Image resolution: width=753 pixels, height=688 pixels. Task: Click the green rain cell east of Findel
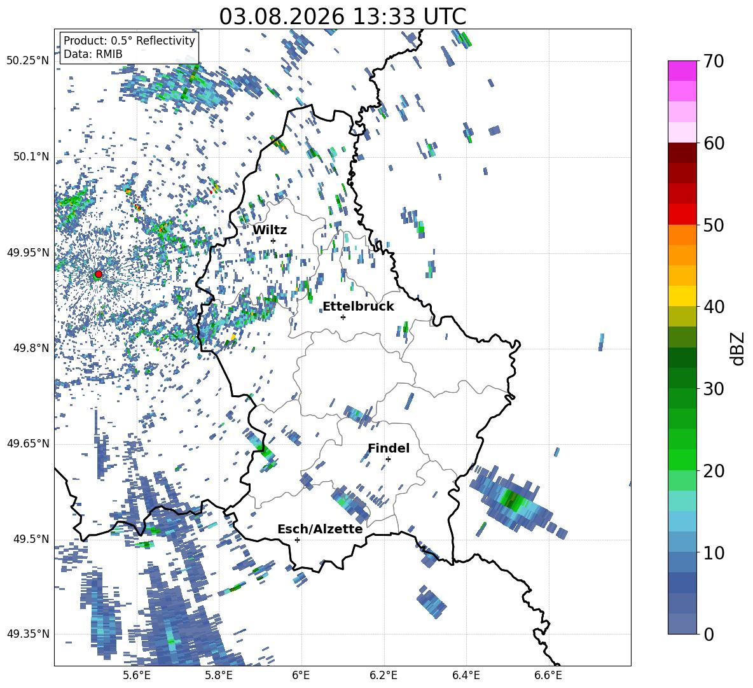tap(512, 500)
